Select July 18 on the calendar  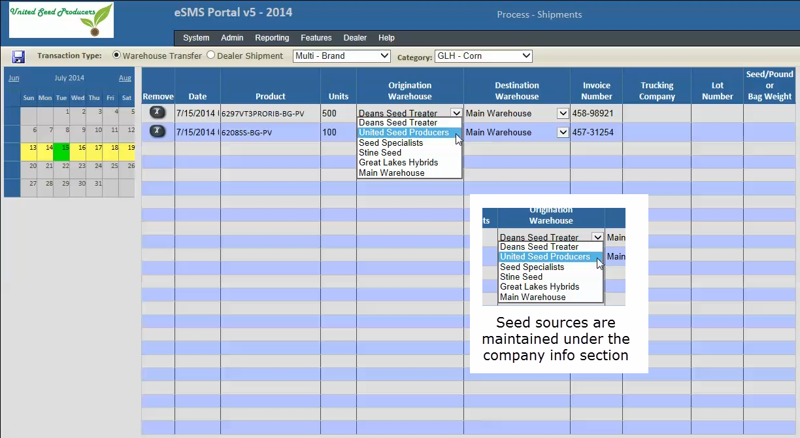[x=110, y=151]
